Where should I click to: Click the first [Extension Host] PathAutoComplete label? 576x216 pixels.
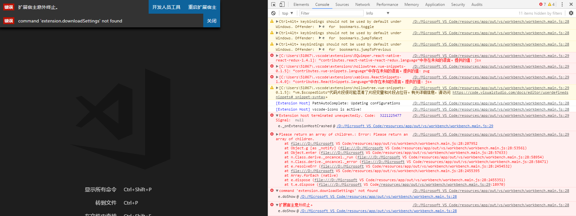click(x=293, y=103)
